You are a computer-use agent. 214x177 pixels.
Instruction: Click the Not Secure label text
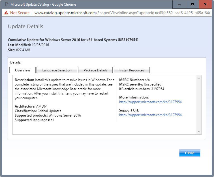tap(20, 13)
